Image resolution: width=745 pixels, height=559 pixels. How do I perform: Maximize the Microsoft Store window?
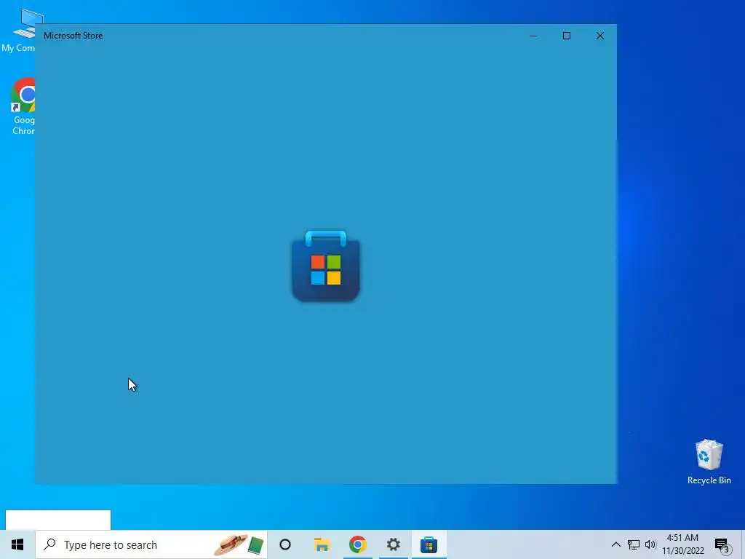[567, 36]
